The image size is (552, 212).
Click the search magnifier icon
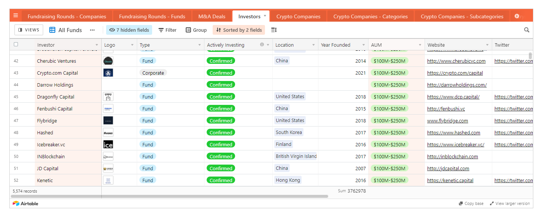tap(527, 30)
